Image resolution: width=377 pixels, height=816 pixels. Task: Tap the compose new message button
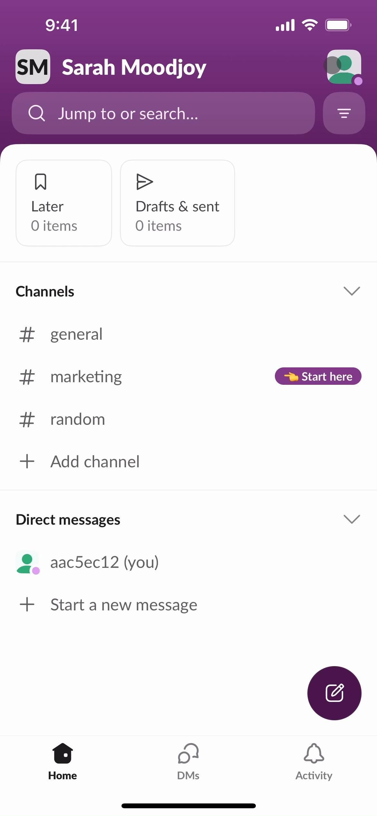click(x=334, y=693)
